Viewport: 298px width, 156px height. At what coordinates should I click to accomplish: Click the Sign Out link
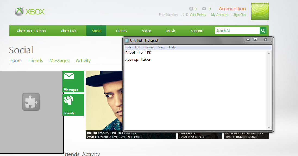240,15
